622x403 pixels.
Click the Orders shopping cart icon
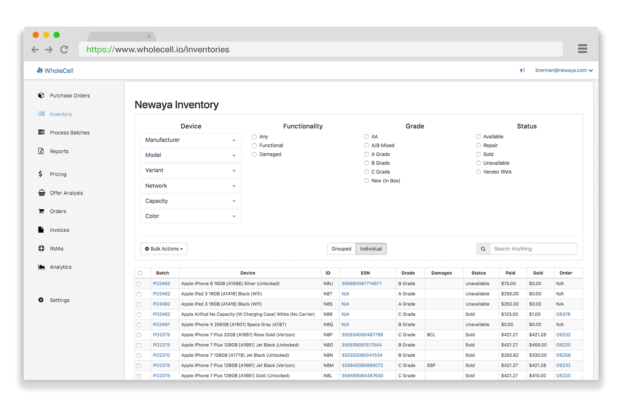(x=41, y=211)
